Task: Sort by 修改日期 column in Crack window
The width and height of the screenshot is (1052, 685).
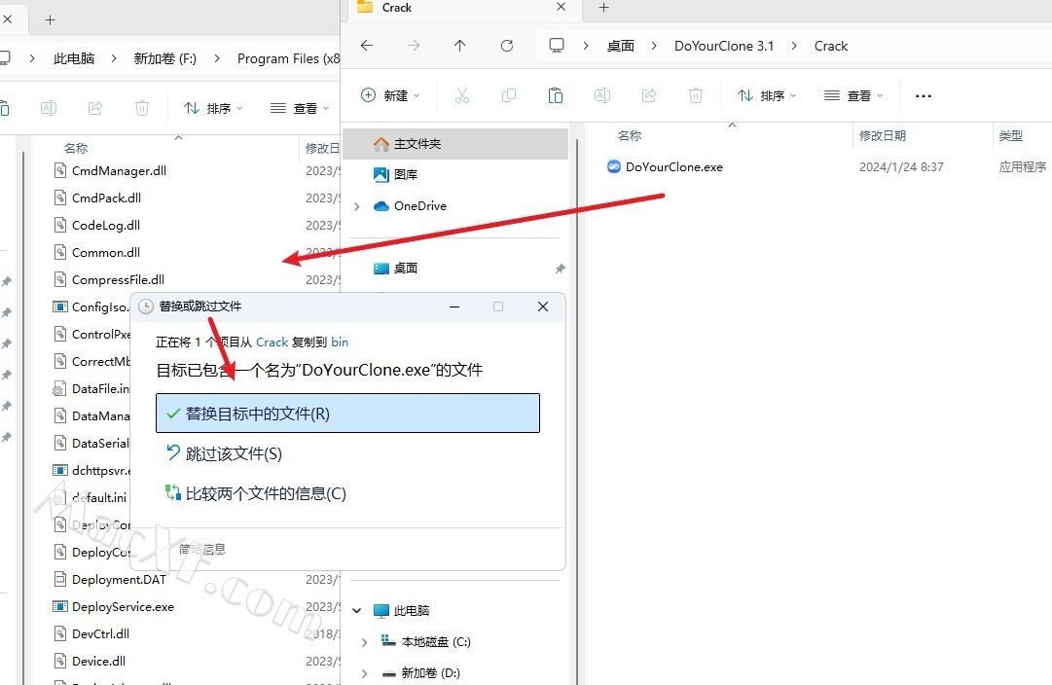Action: tap(883, 135)
